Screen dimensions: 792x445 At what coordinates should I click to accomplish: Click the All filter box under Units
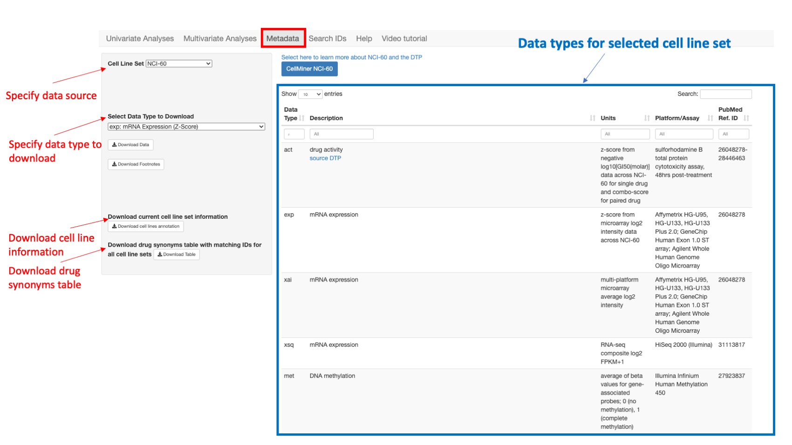click(x=625, y=134)
